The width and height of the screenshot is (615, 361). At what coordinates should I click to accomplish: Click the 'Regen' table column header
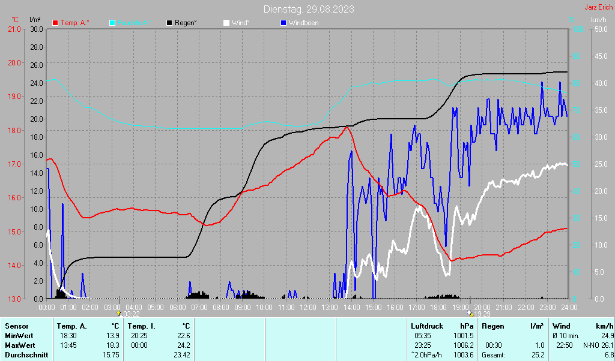(x=492, y=326)
